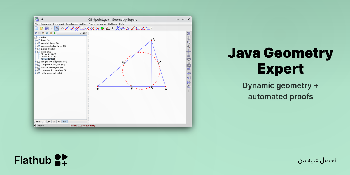The image size is (350, 175).
Task: Click the zoom out magnifier icon
Action: tap(189, 47)
